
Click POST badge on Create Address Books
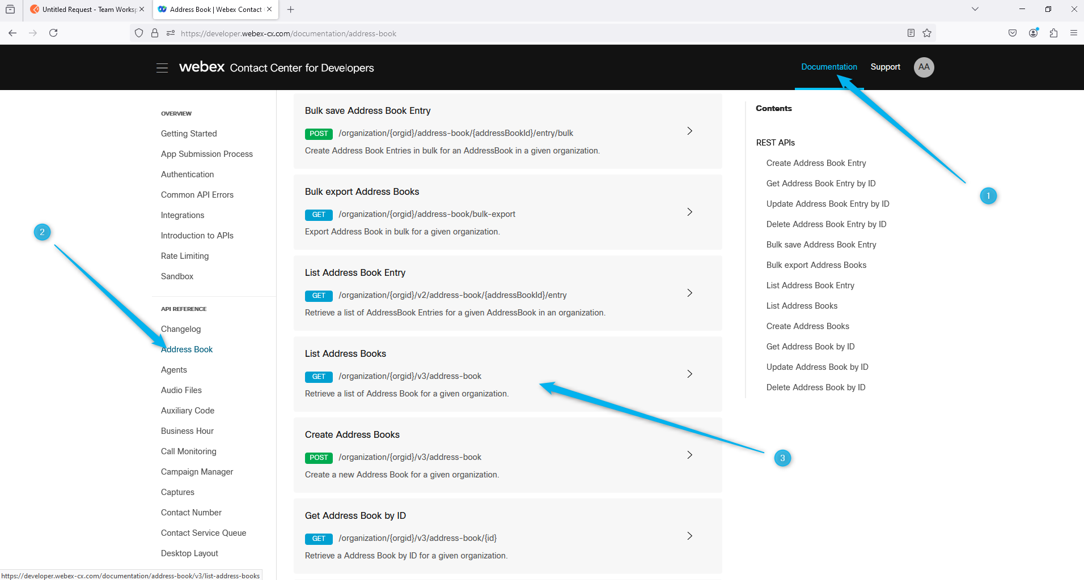pyautogui.click(x=319, y=458)
